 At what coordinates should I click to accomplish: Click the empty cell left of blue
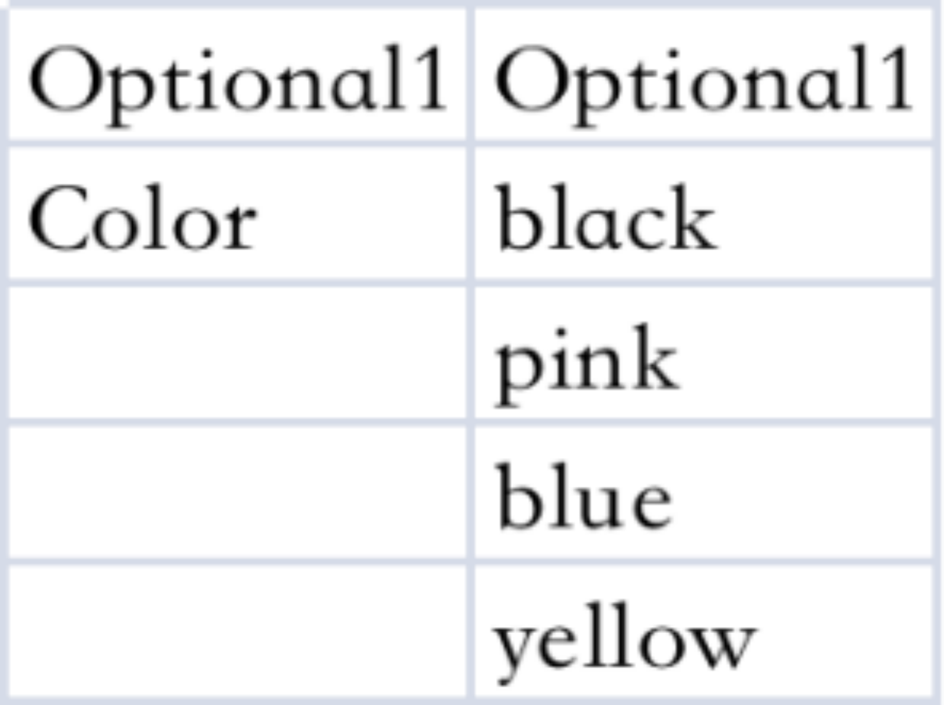coord(236,493)
